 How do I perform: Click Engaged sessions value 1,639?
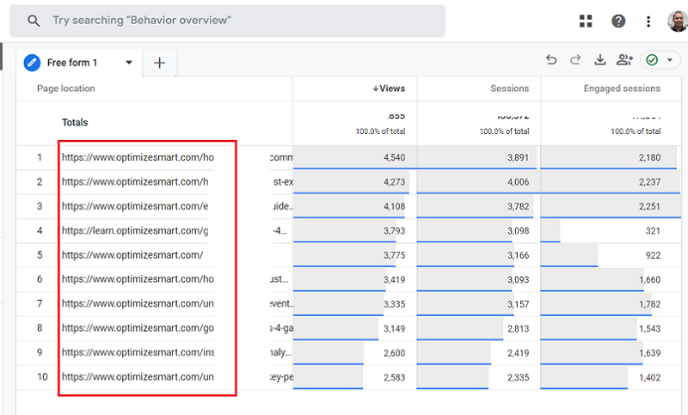[x=650, y=353]
